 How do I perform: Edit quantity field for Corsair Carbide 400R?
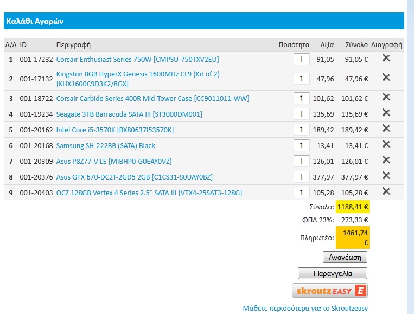302,98
